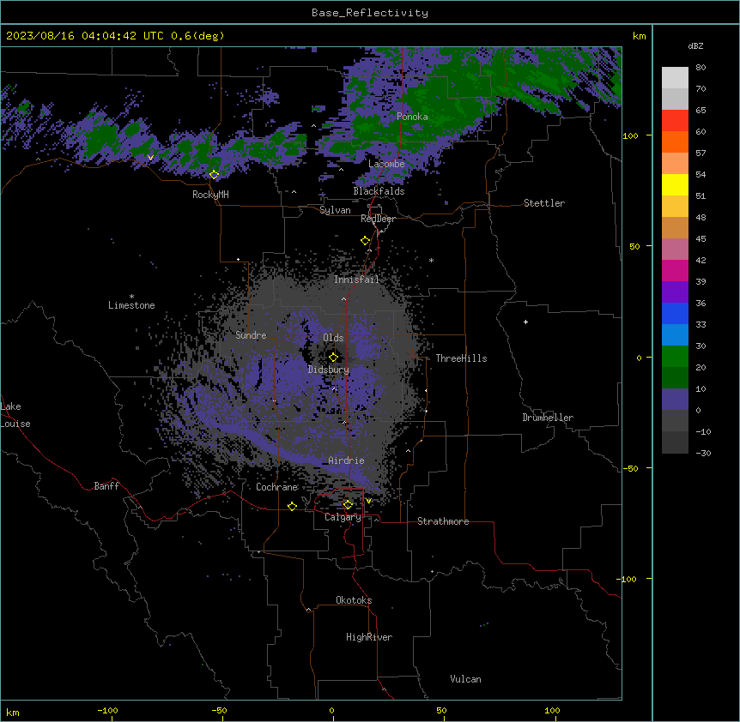The width and height of the screenshot is (740, 722).
Task: Click the -30 value on dBZ scale
Action: point(703,454)
